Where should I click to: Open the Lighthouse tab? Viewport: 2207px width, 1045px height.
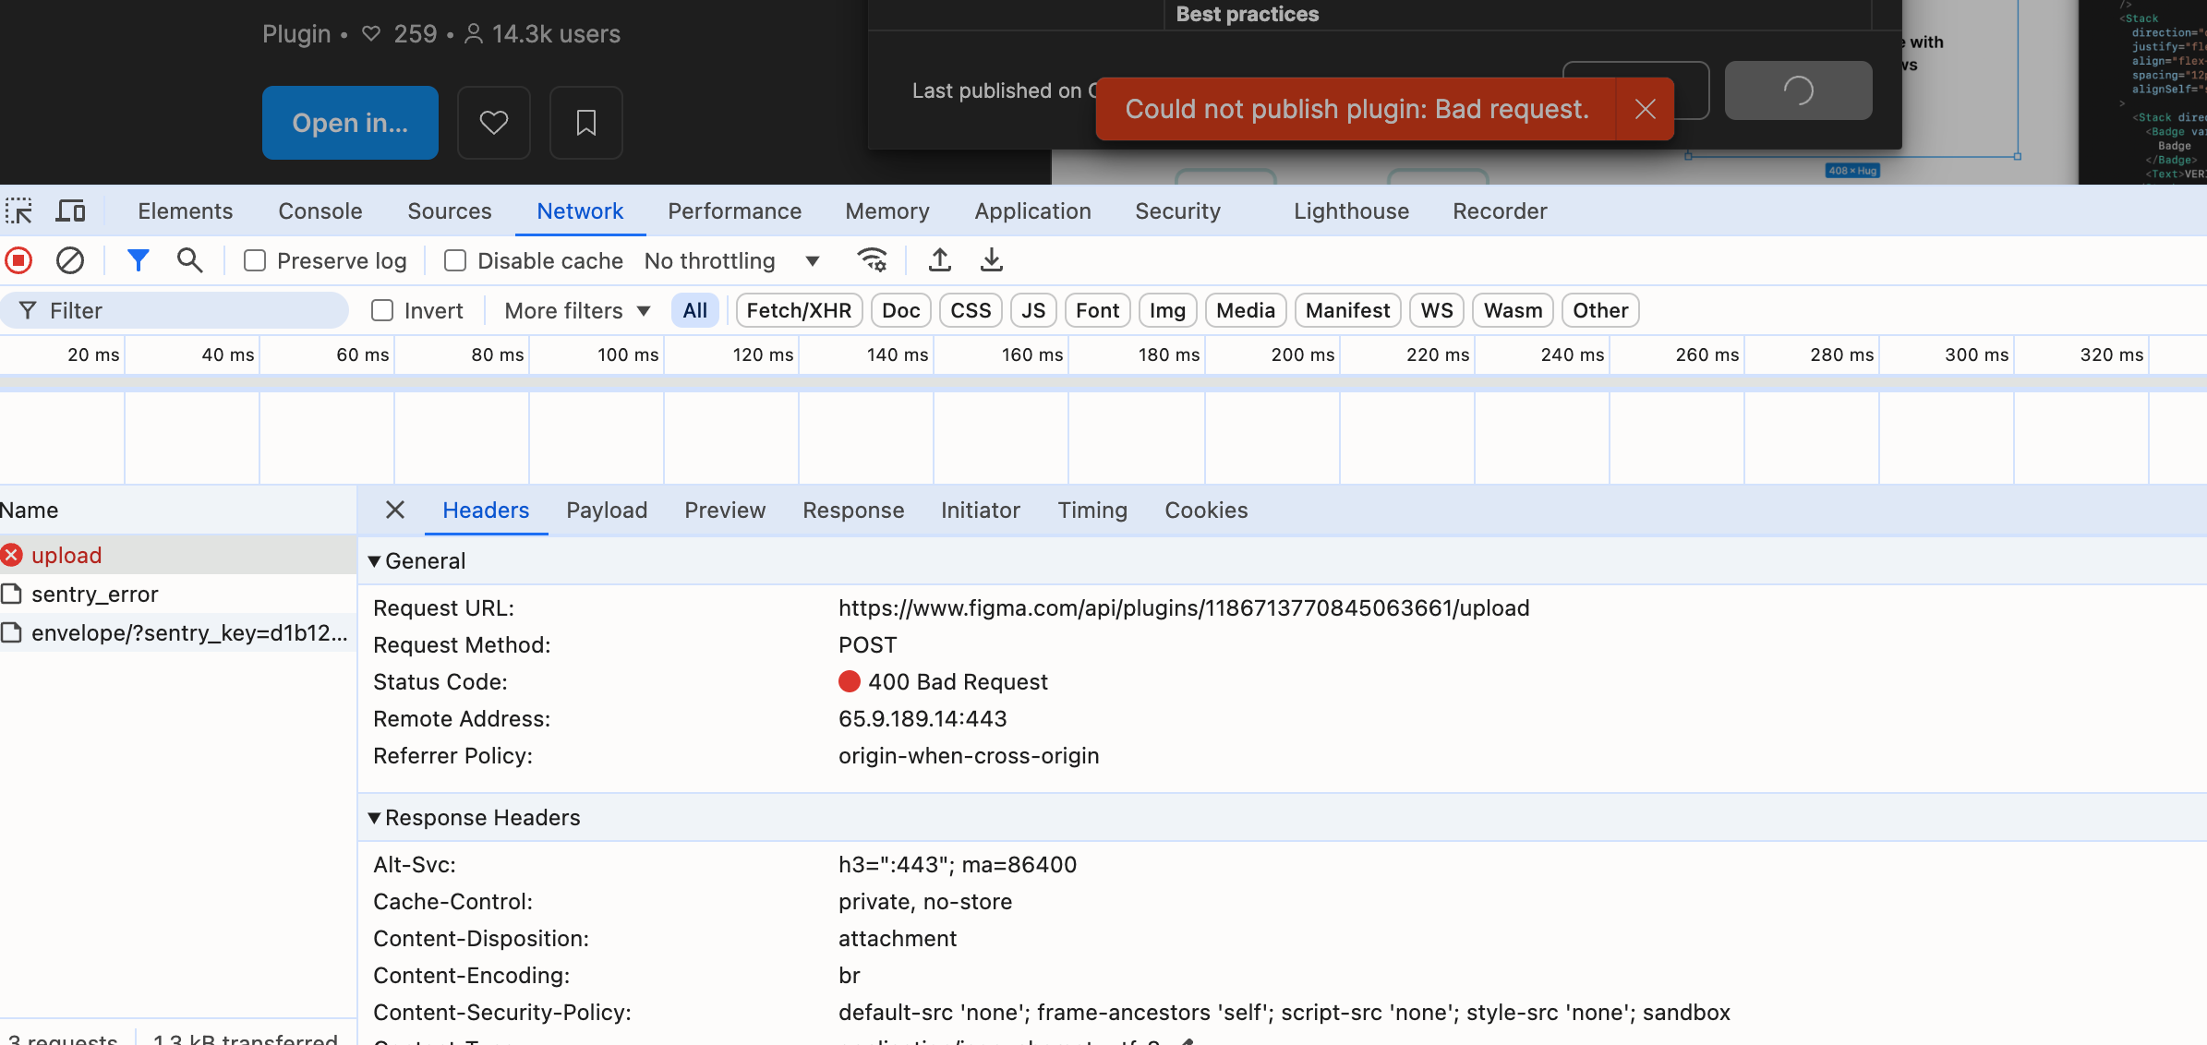click(1352, 211)
